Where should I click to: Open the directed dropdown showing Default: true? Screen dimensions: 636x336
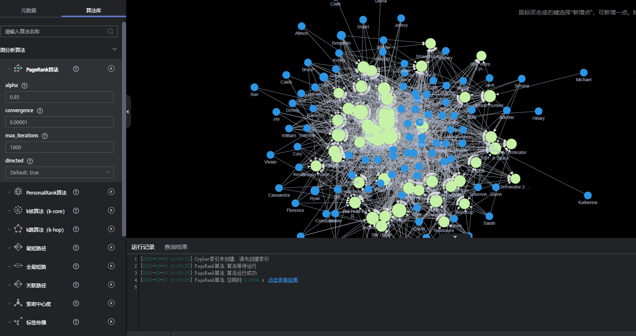coord(59,172)
